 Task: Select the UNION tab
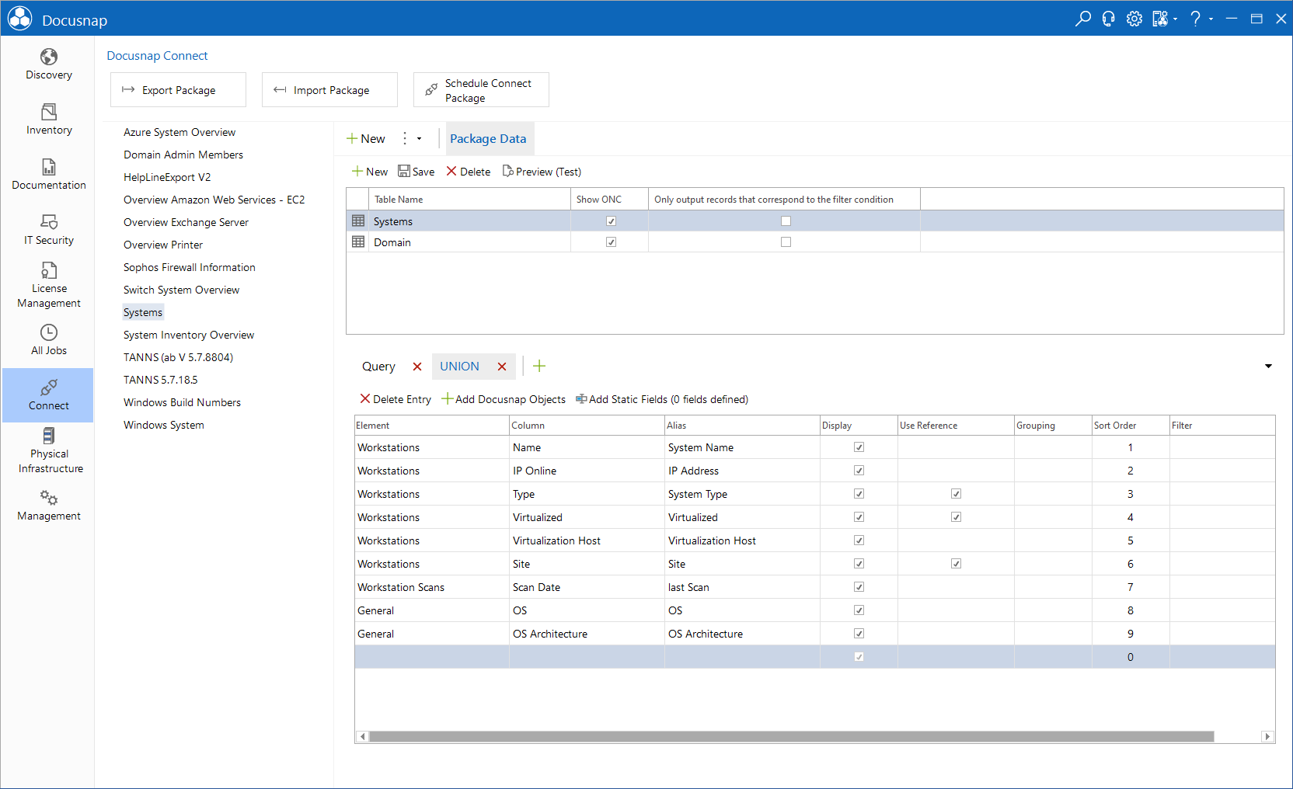pos(458,366)
